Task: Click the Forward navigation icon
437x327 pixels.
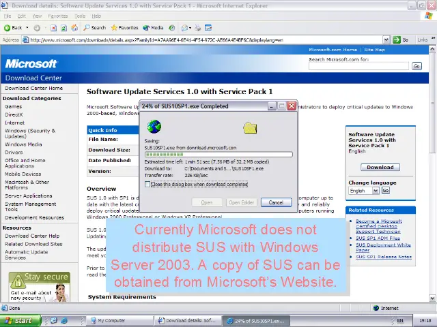Action: (37, 28)
